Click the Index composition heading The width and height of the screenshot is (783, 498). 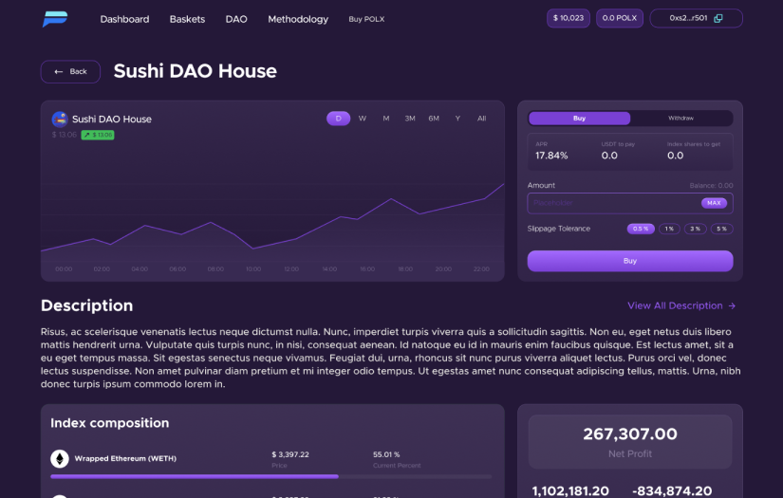click(110, 423)
